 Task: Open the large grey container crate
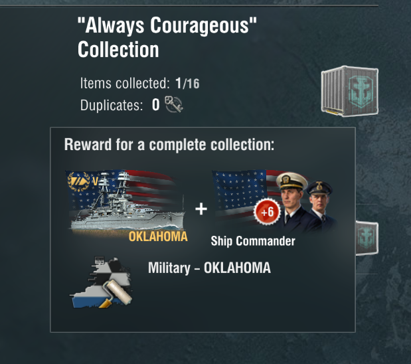click(350, 91)
